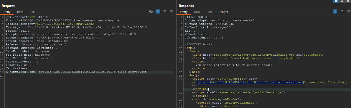Click the Accept-Language header line
Image resolution: width=351 pixels, height=108 pixels.
tap(53, 38)
